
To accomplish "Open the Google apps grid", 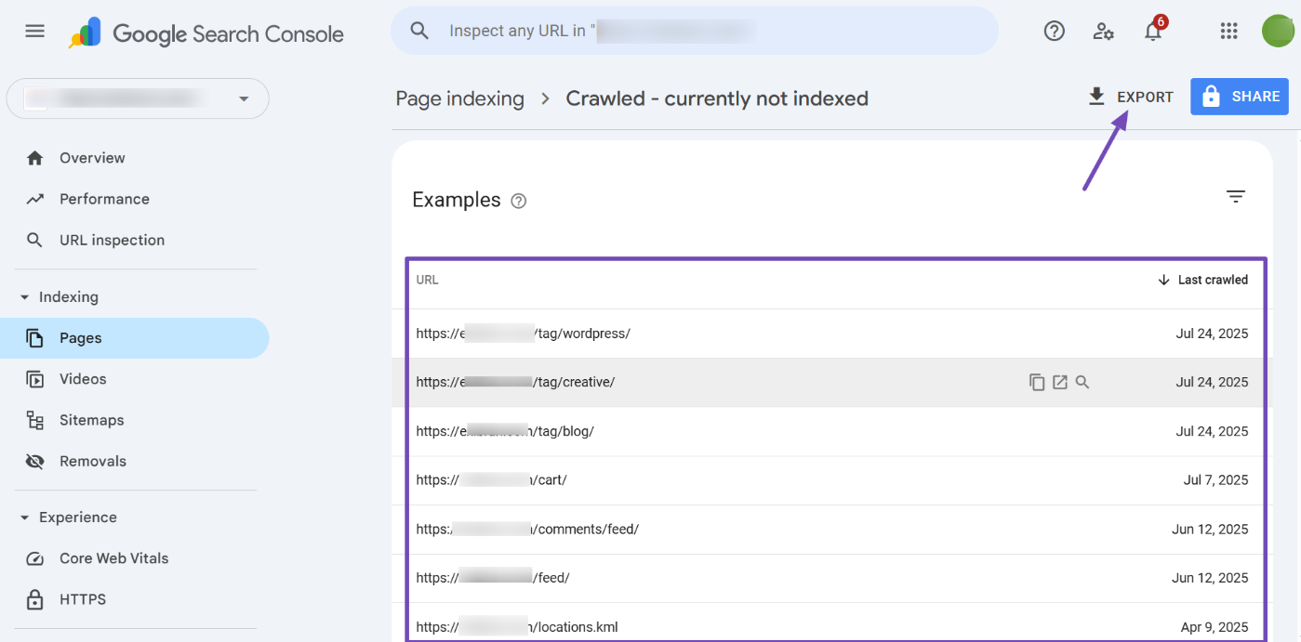I will click(x=1228, y=31).
